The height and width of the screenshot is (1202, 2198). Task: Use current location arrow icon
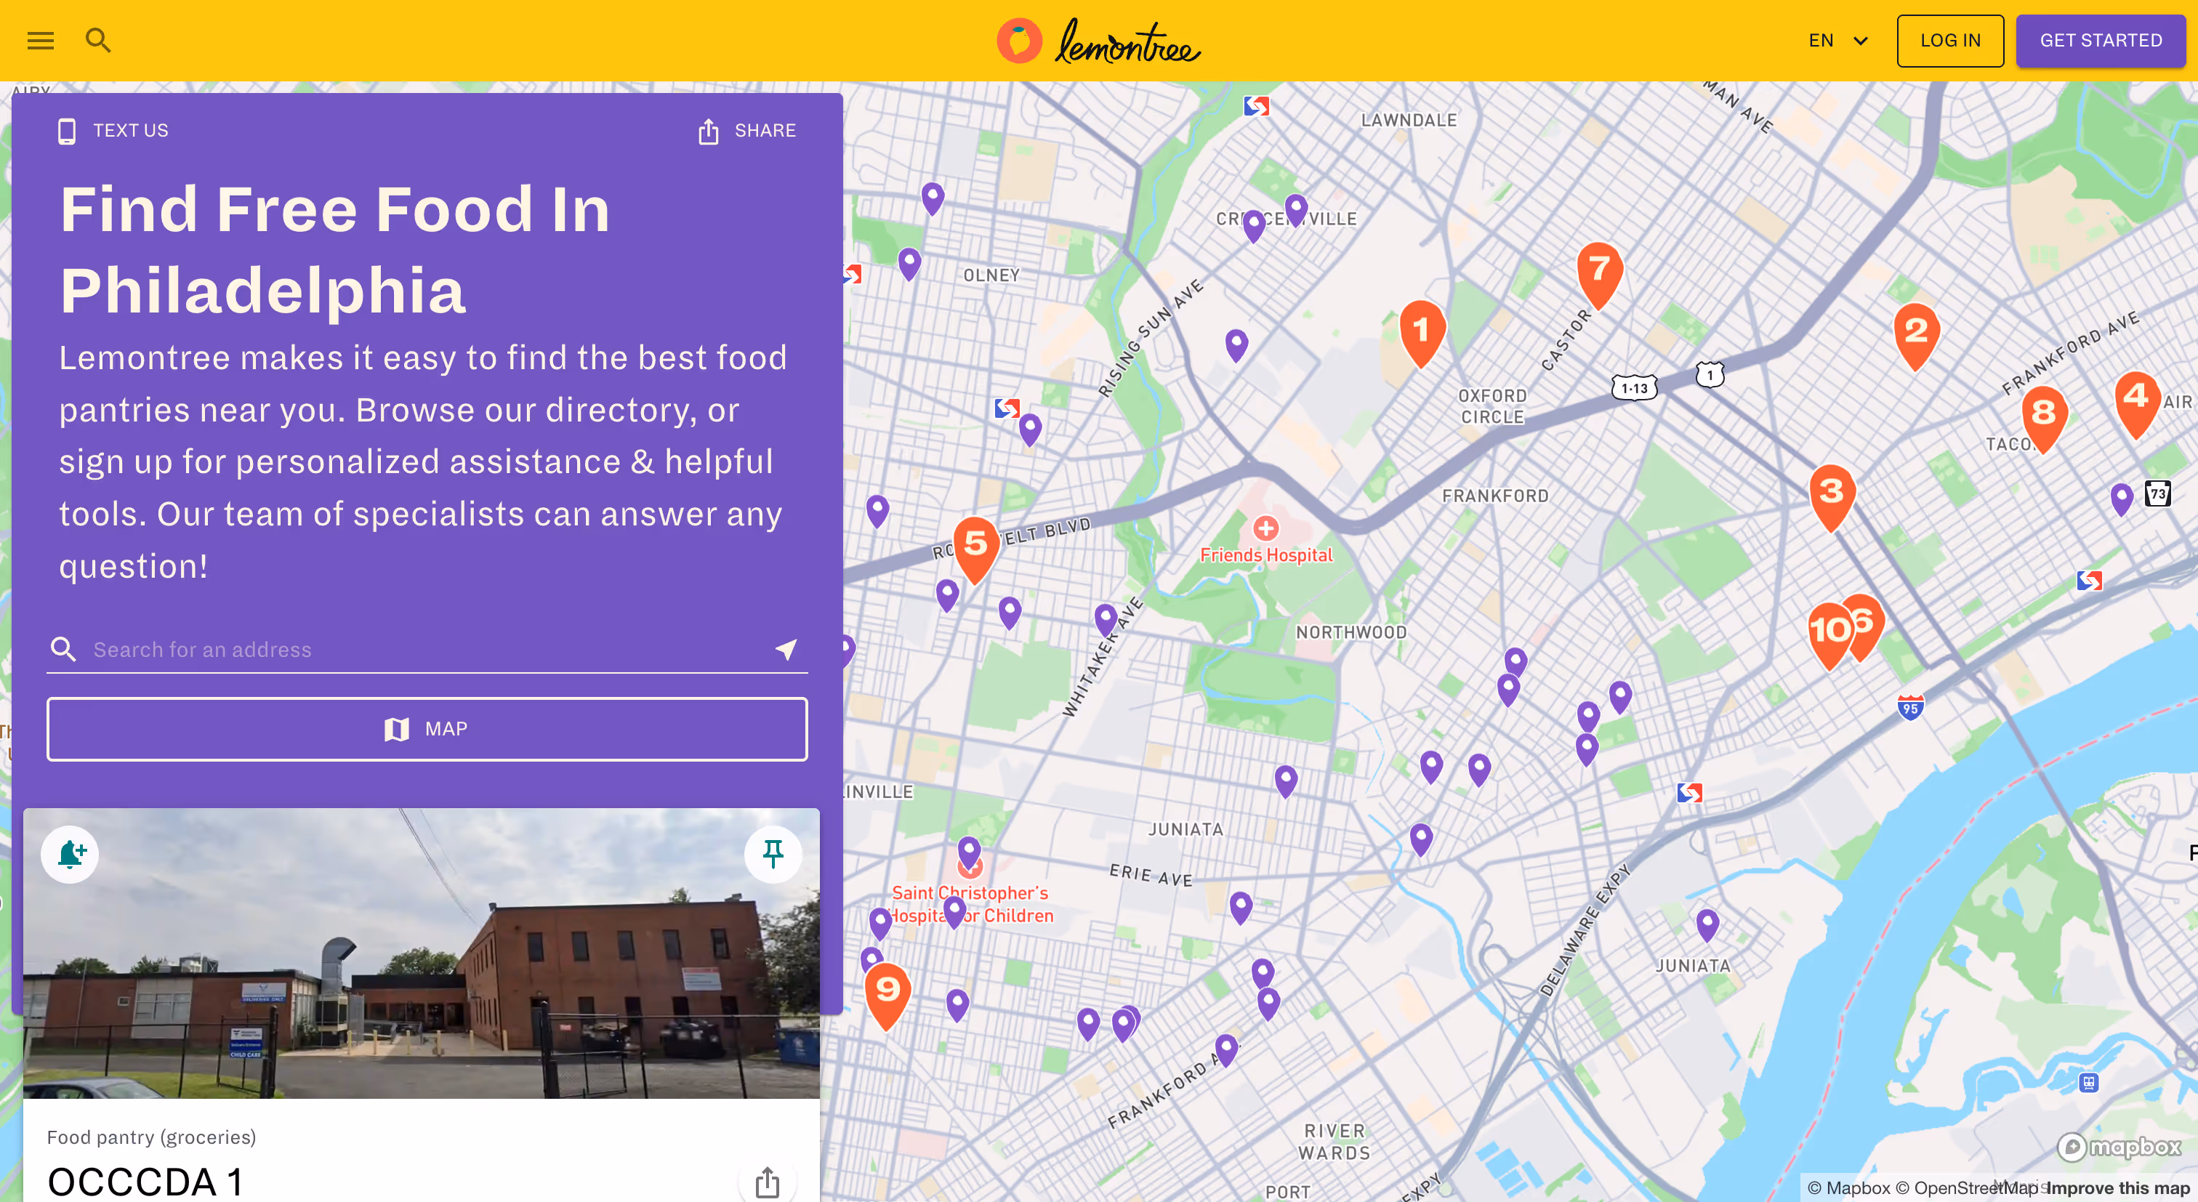pos(786,649)
